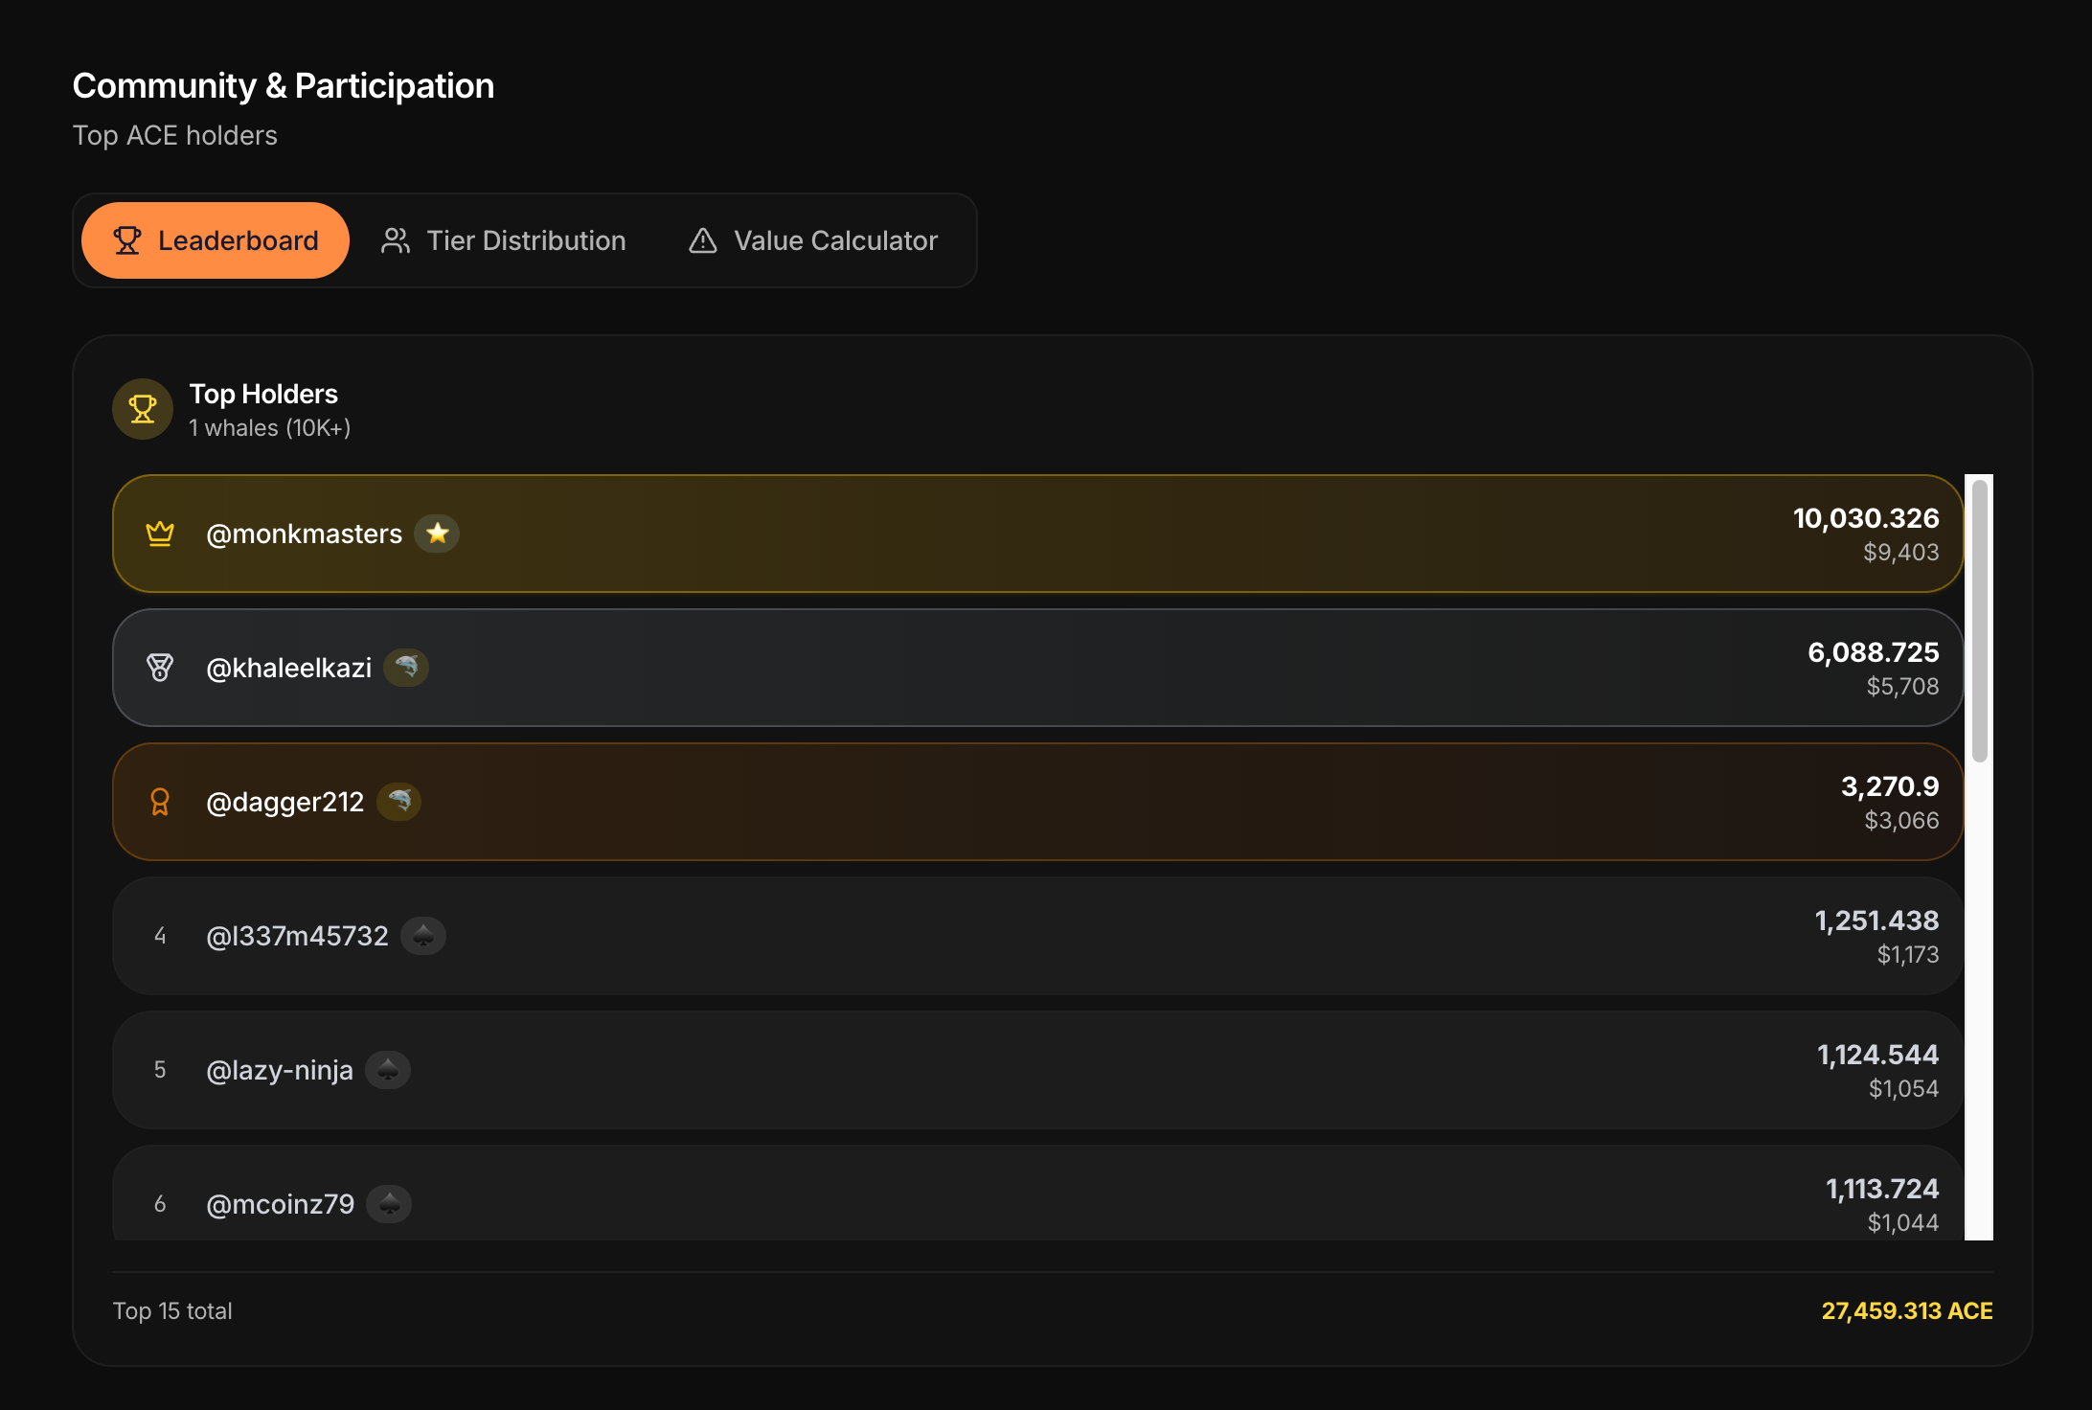
Task: Click the star badge next to @monkmasters
Action: point(437,534)
